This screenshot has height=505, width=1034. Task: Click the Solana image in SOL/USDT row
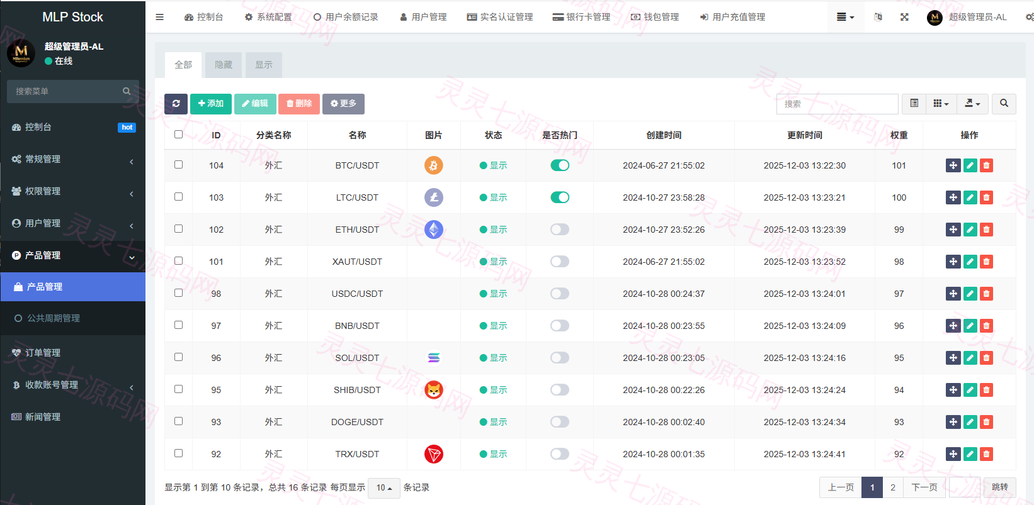pos(434,358)
